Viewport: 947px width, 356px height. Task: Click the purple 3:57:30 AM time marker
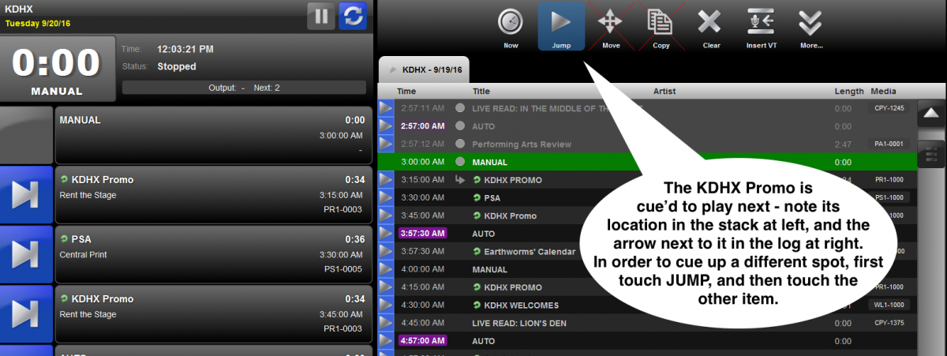click(x=422, y=234)
